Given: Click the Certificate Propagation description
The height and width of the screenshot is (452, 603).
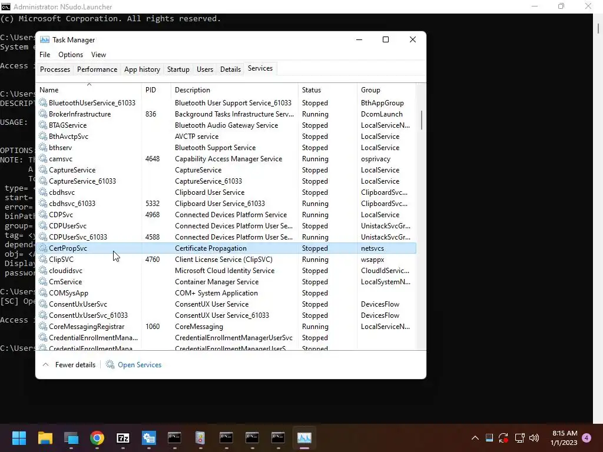Looking at the screenshot, I should click(x=211, y=248).
